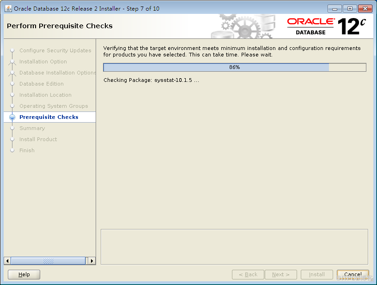Viewport: 377px width, 285px height.
Task: Click the disabled Install button
Action: pos(316,274)
